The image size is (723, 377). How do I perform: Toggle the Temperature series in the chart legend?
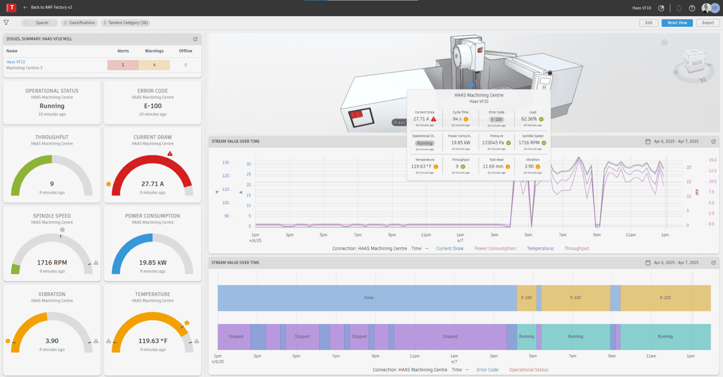pos(541,248)
